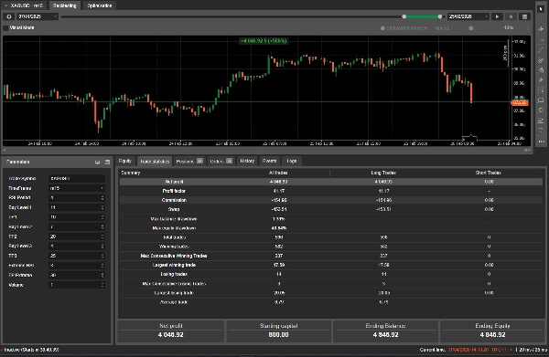This screenshot has width=549, height=357.
Task: Click the Ending Balance value box
Action: tap(385, 331)
